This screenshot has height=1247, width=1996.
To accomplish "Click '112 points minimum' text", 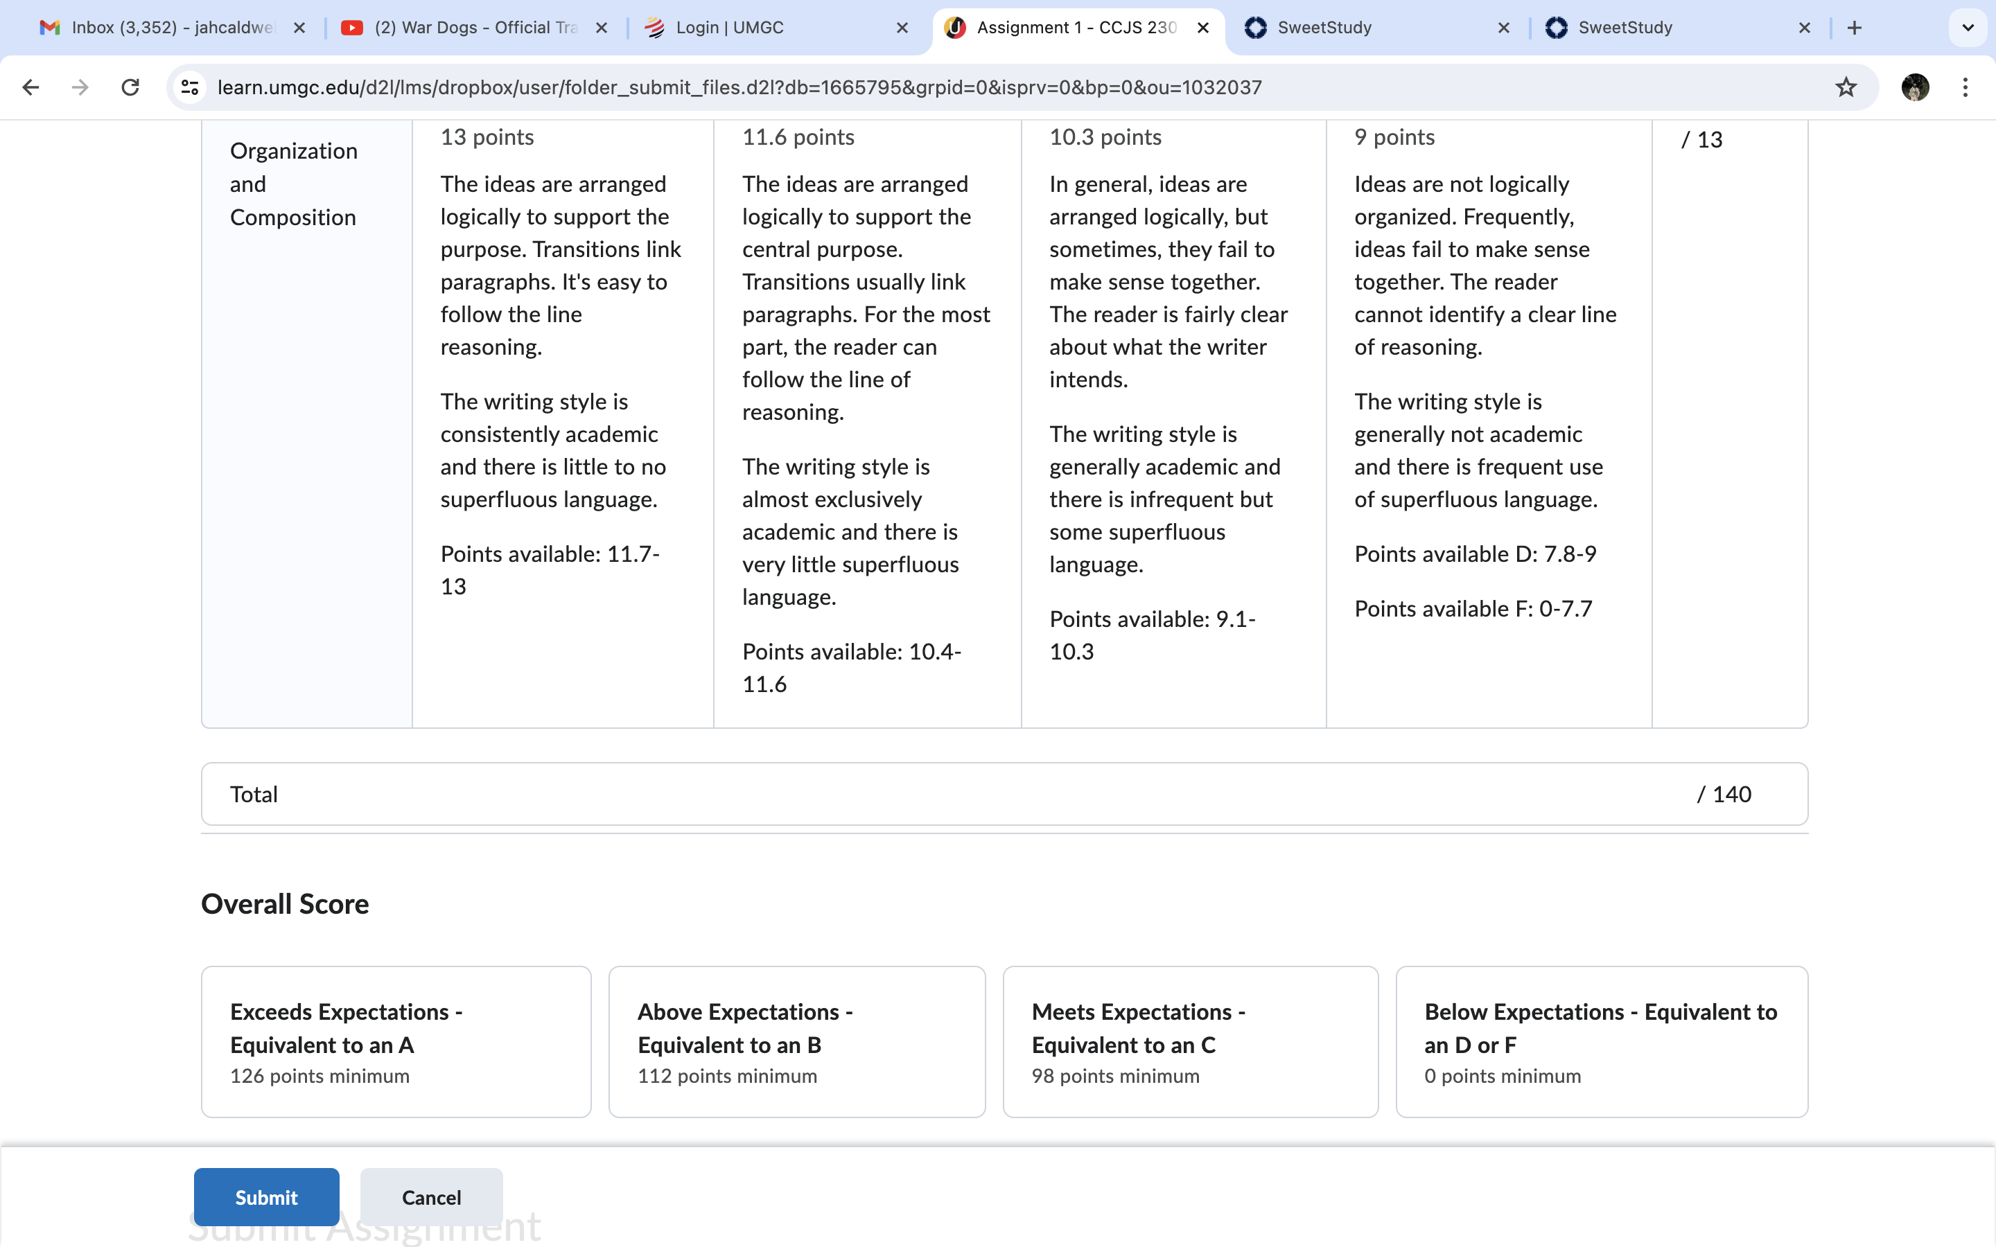I will coord(728,1075).
